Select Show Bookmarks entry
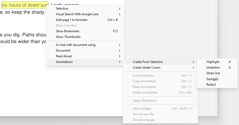 tap(85, 31)
